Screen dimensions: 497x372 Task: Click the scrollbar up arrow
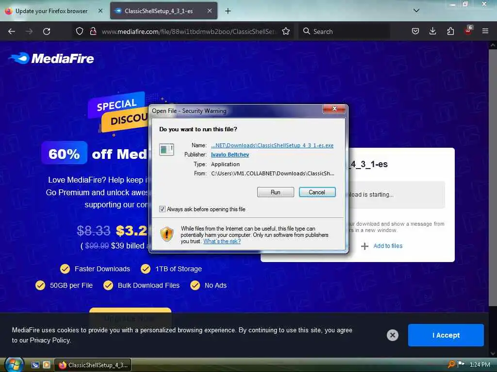click(x=493, y=45)
